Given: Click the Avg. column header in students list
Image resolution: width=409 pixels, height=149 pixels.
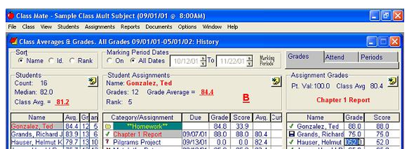Looking at the screenshot, I should click(72, 118).
